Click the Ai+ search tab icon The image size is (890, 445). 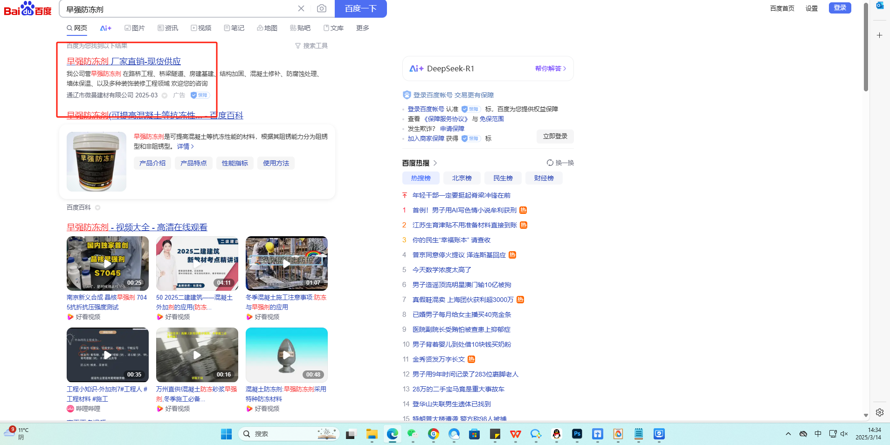click(106, 28)
